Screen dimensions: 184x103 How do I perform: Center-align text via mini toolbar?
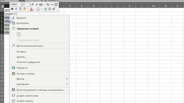20,9
